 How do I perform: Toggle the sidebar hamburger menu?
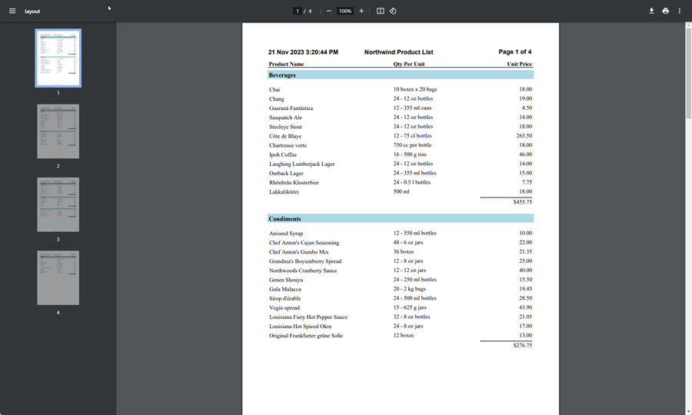[12, 11]
